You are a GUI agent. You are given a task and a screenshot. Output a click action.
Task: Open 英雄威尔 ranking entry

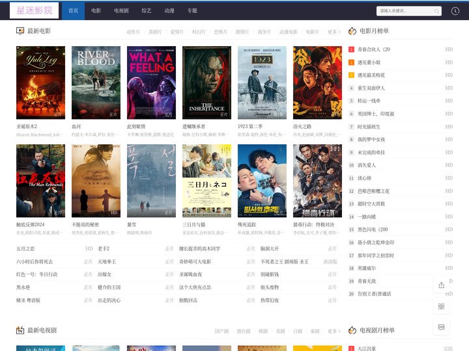367,268
